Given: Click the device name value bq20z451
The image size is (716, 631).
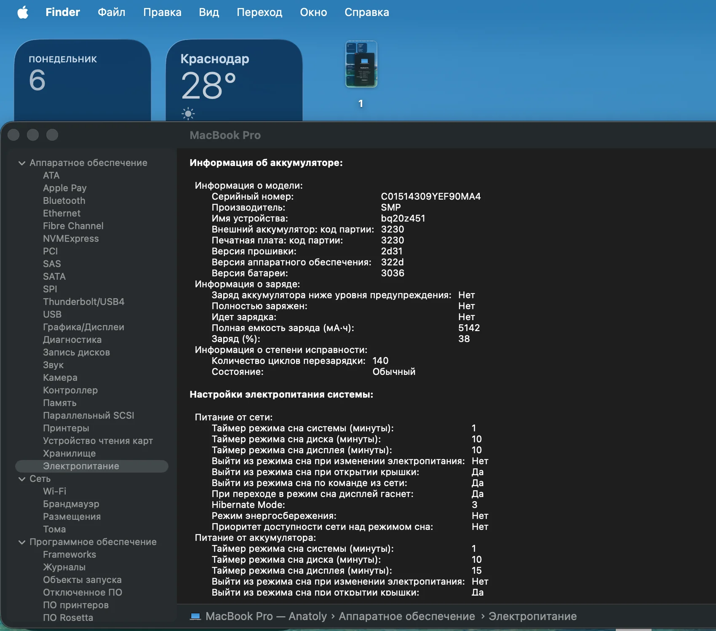Looking at the screenshot, I should pos(403,219).
